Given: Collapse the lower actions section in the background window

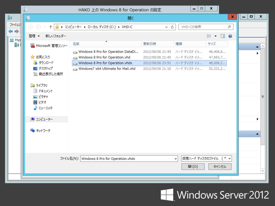Looking at the screenshot, I should point(257,134).
